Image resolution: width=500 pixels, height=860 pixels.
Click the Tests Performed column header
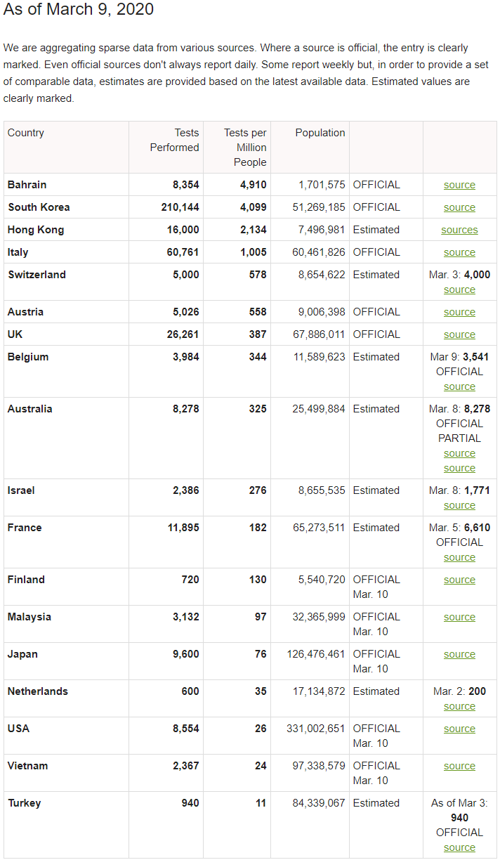[x=174, y=140]
